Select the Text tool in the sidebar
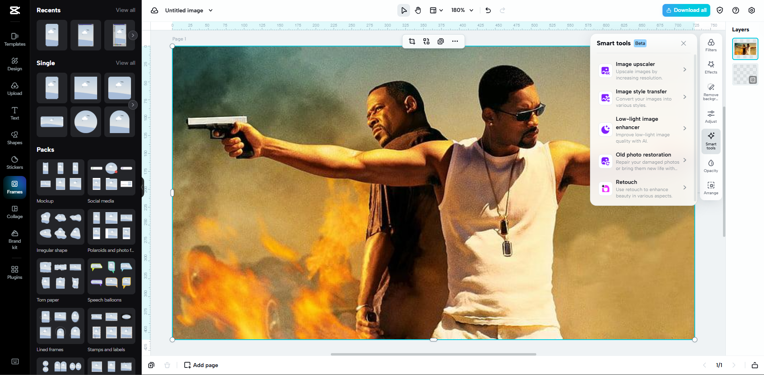 click(x=14, y=114)
